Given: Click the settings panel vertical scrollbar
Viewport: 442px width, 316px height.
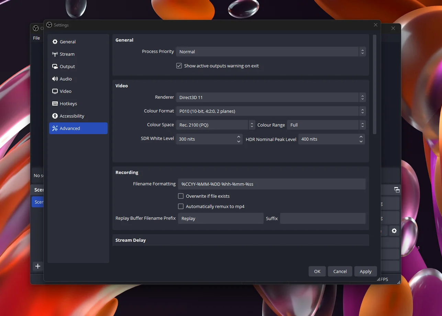Looking at the screenshot, I should tap(375, 84).
